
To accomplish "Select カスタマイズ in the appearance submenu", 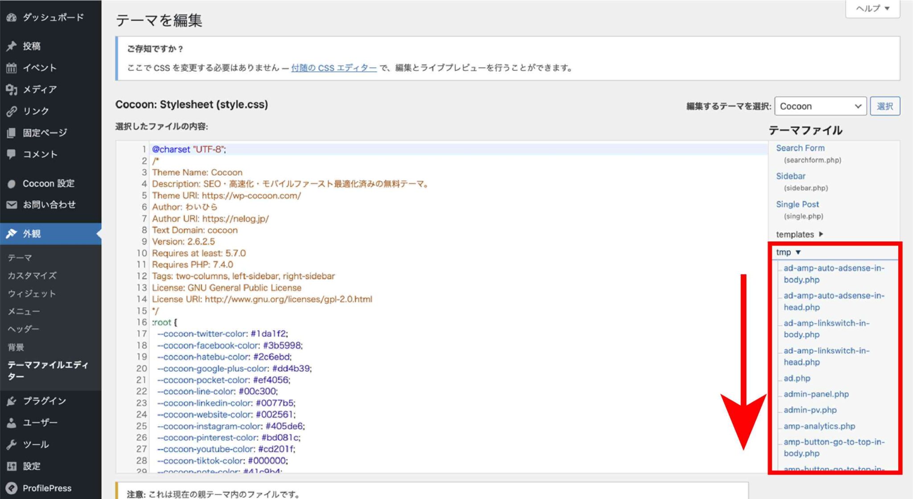I will point(32,275).
